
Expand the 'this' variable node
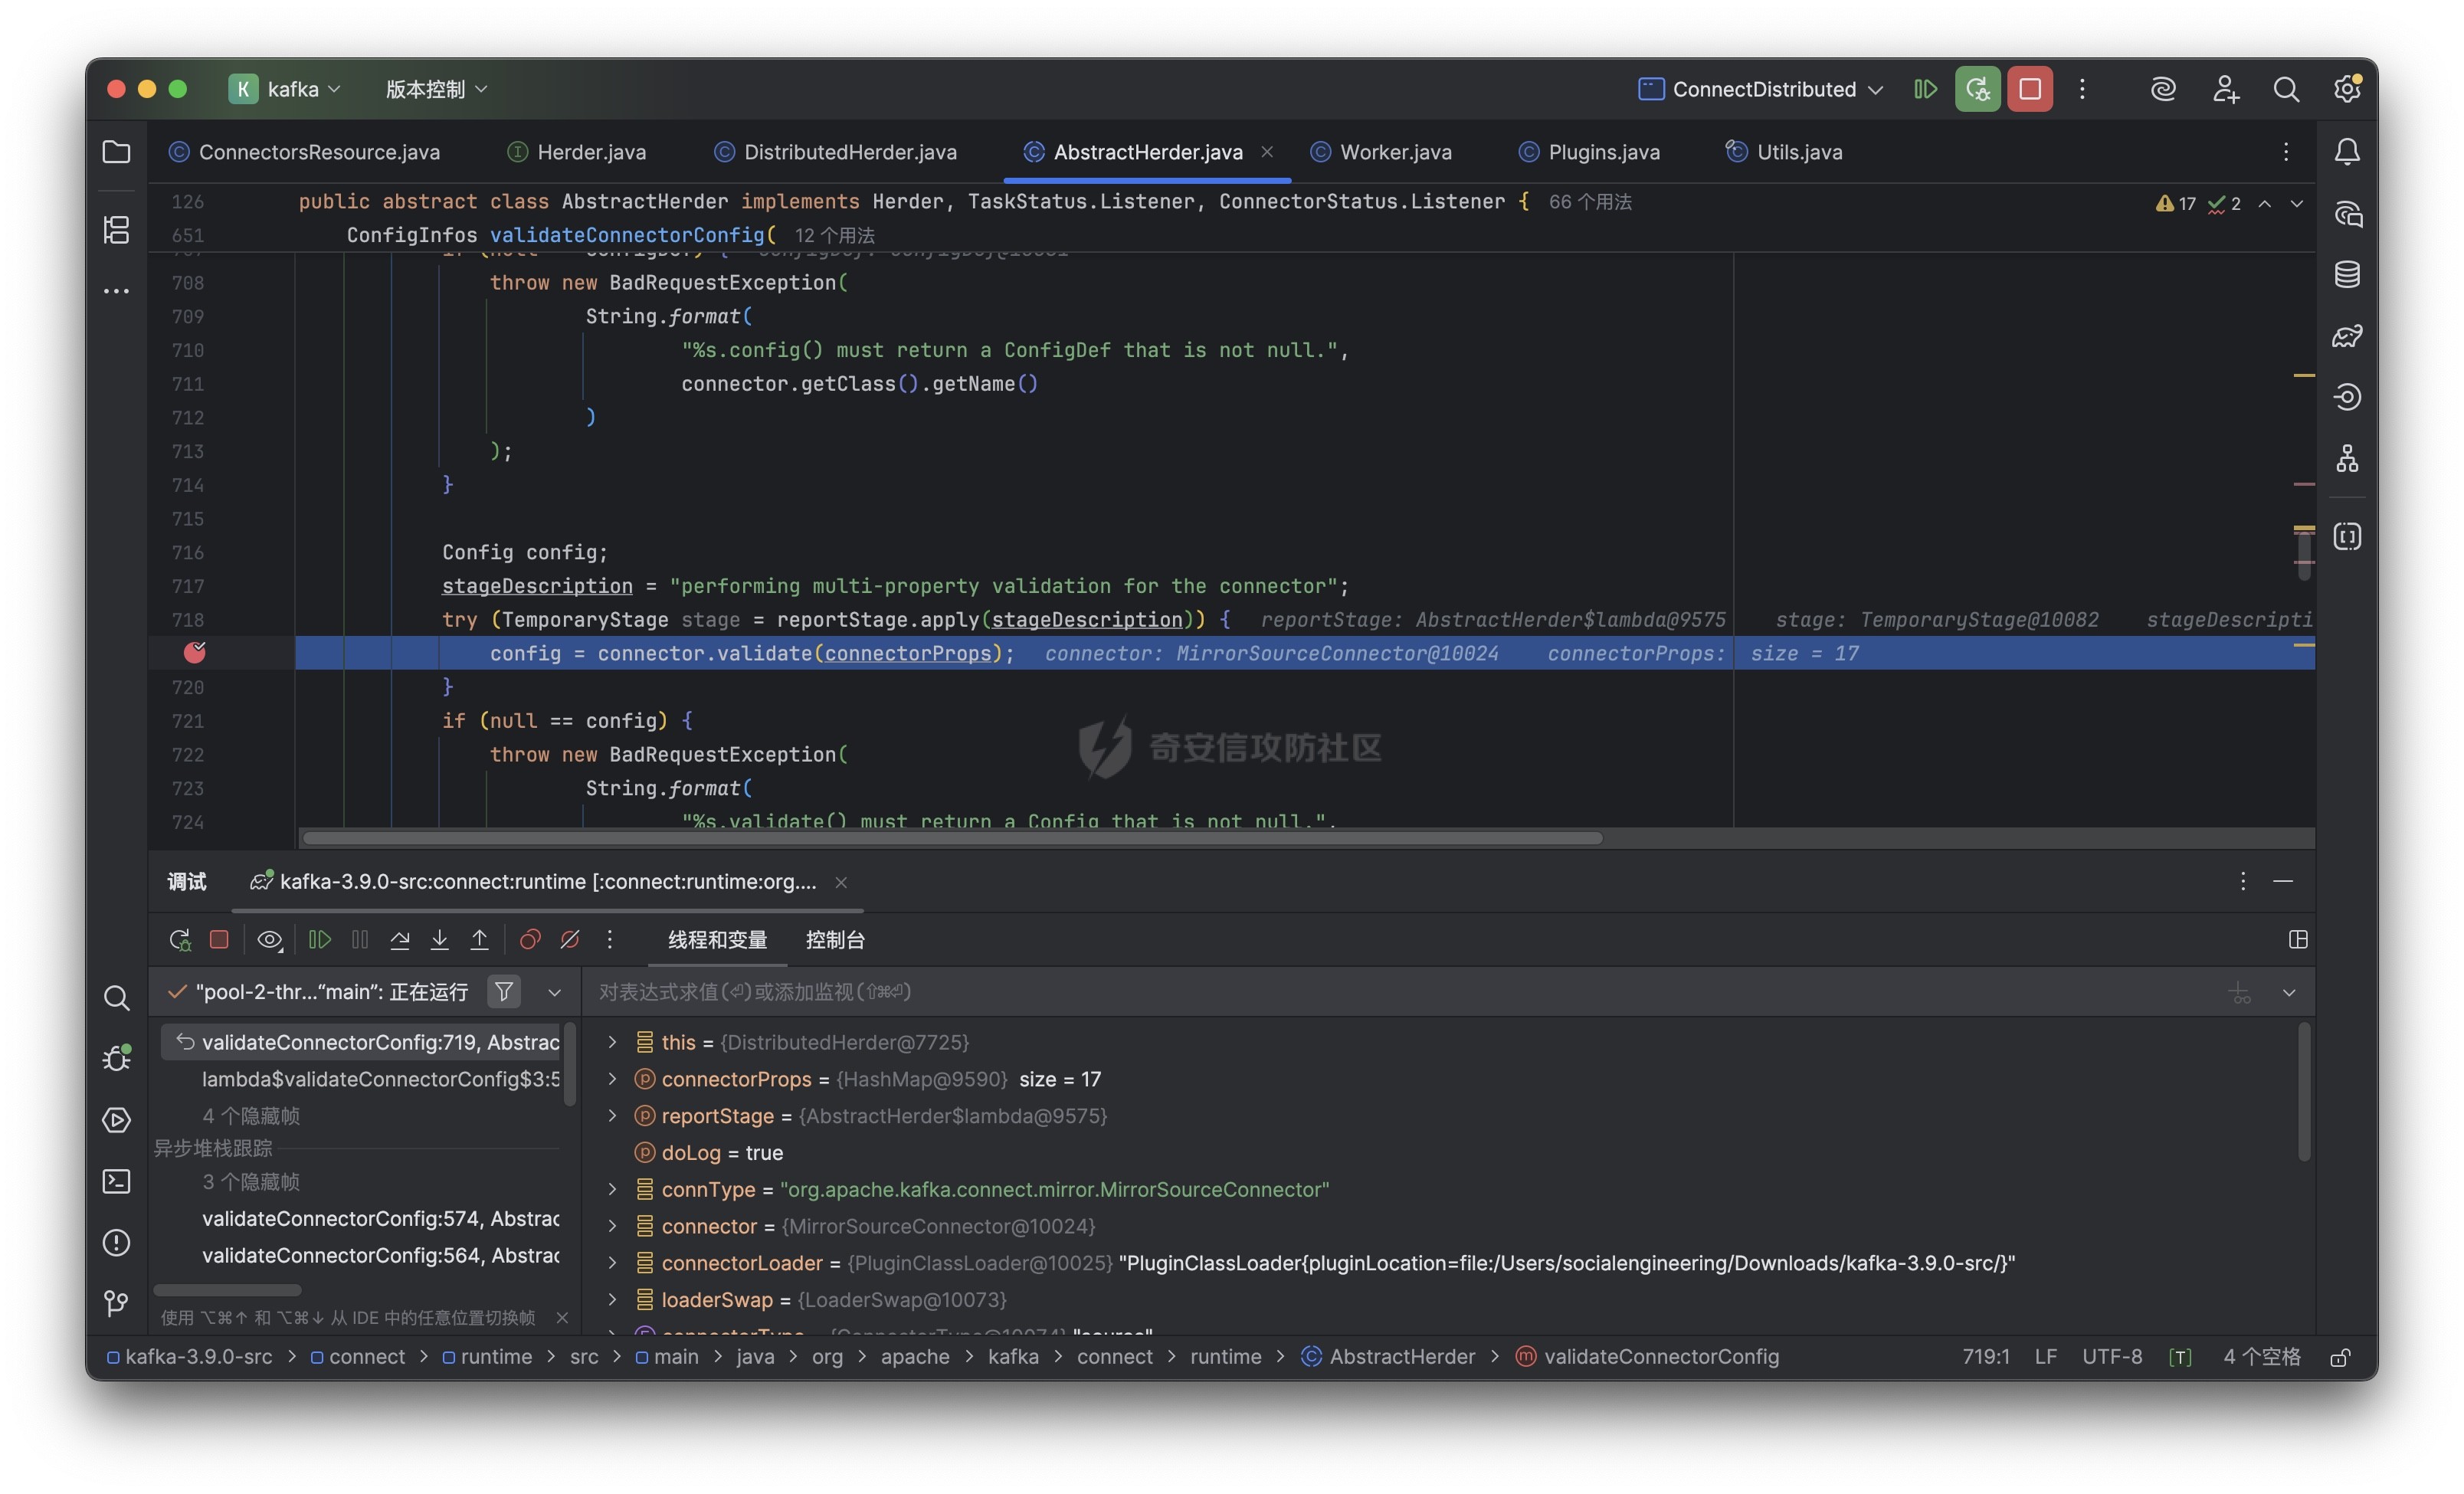[612, 1042]
